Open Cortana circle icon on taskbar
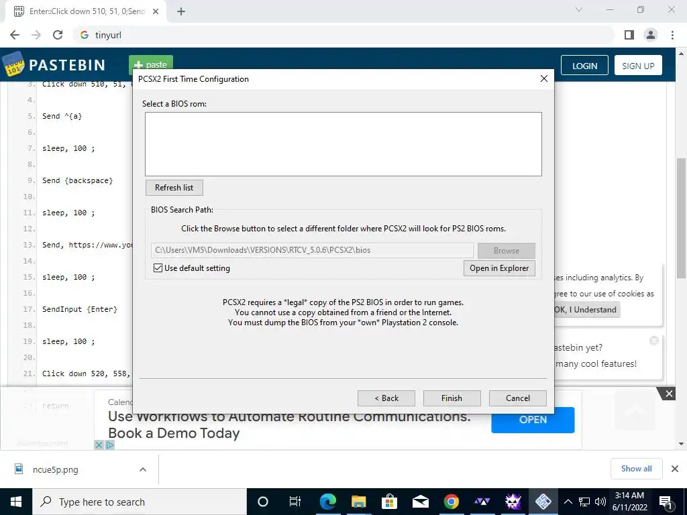The image size is (687, 515). (262, 502)
